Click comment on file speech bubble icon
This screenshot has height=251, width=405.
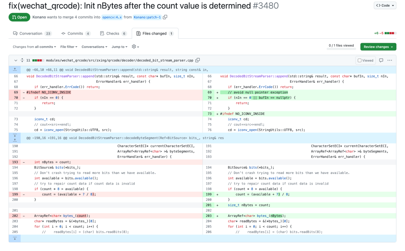pos(381,60)
